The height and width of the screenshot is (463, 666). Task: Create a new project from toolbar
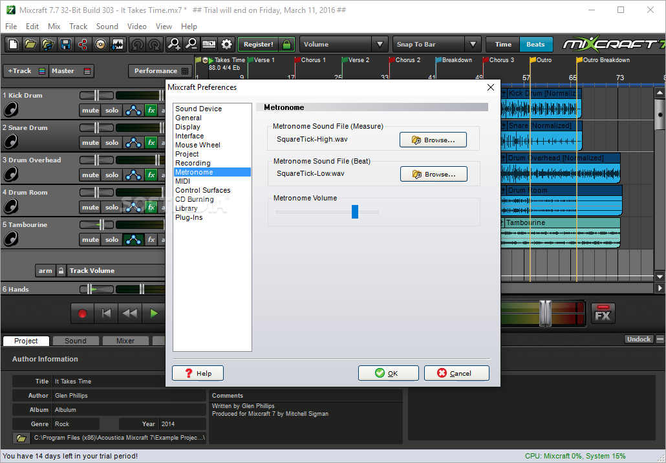point(13,44)
